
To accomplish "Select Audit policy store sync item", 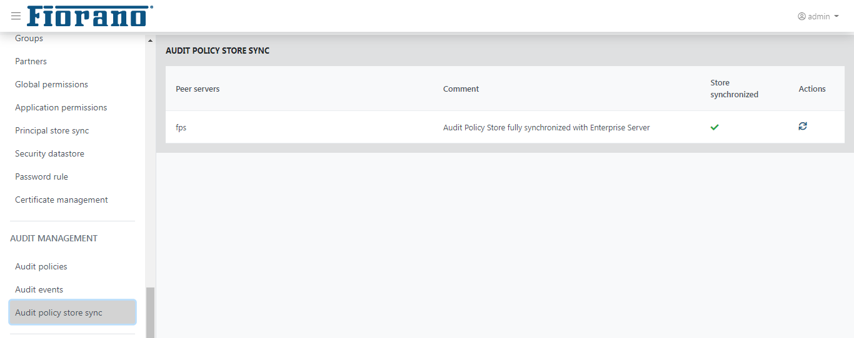I will [x=73, y=312].
